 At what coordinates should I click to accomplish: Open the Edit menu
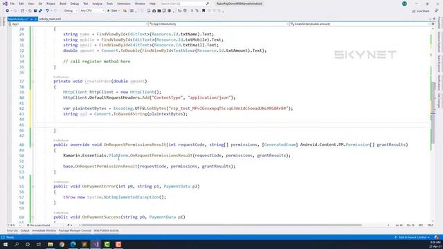tap(21, 3)
